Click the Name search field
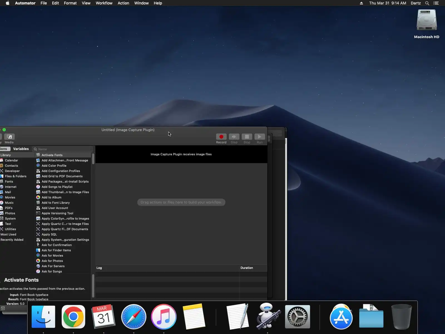445x334 pixels. (63, 149)
